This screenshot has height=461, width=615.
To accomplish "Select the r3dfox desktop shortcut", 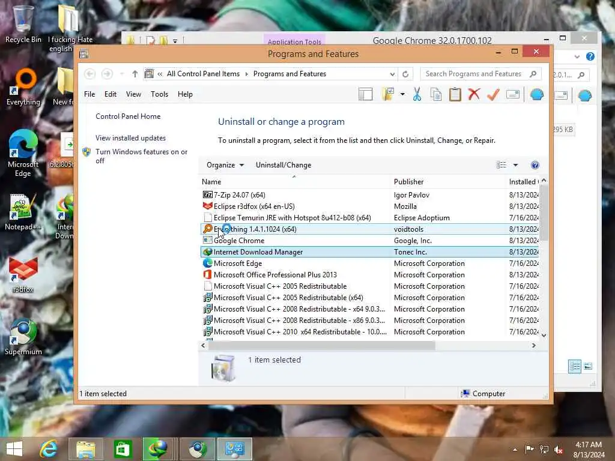I will click(x=23, y=275).
